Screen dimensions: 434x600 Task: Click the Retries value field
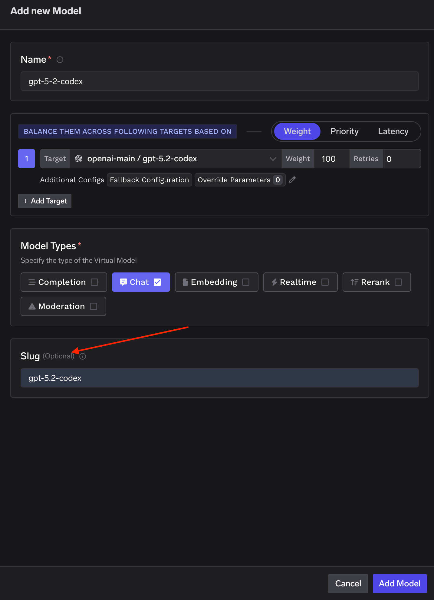point(401,159)
